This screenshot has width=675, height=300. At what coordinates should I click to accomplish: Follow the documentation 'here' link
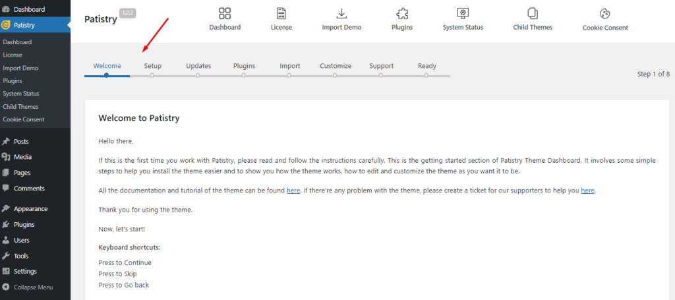[x=293, y=191]
